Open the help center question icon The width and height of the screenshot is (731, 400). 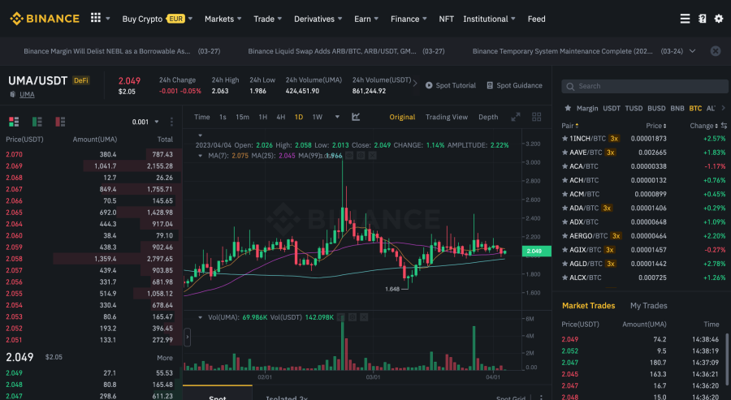(702, 19)
